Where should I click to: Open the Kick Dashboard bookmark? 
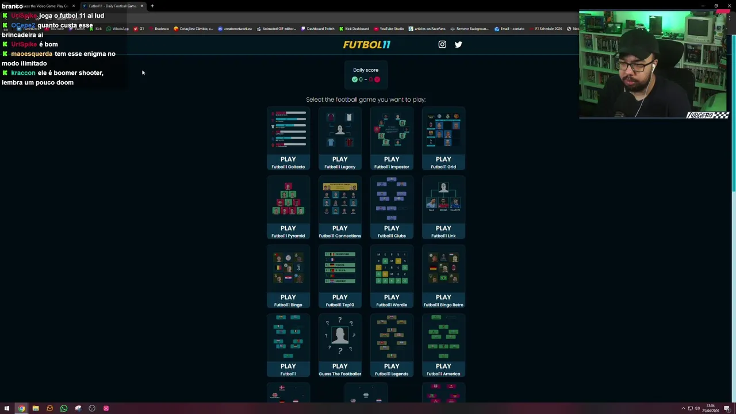[354, 29]
